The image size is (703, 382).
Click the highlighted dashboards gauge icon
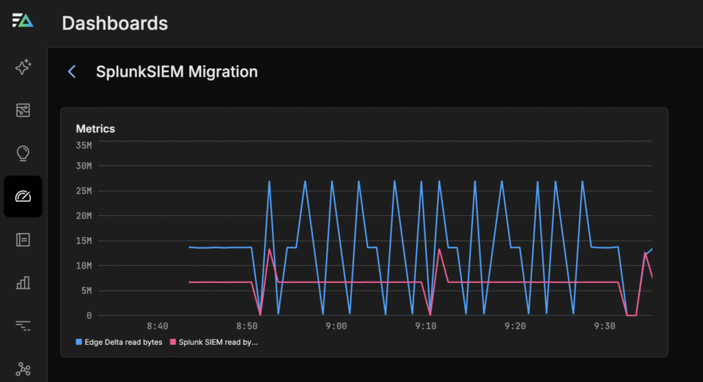23,196
